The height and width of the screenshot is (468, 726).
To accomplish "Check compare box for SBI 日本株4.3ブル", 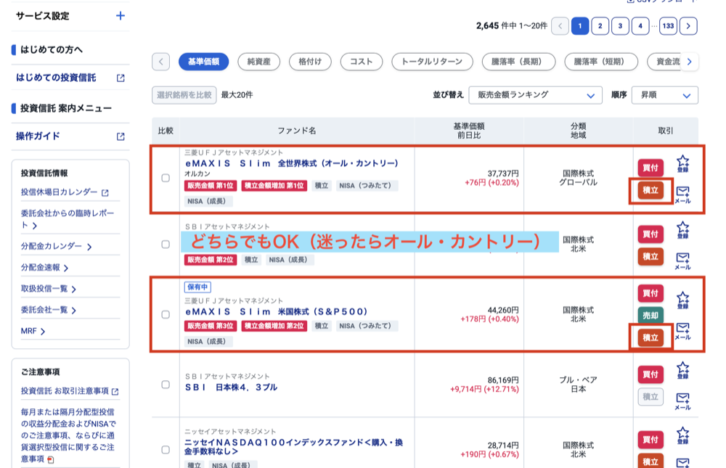I will pyautogui.click(x=166, y=385).
